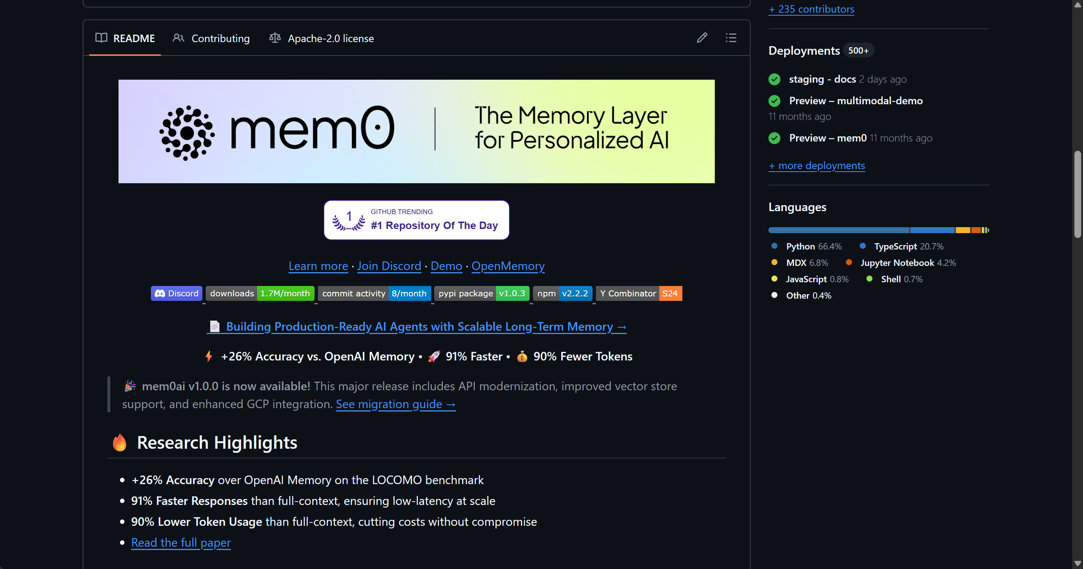
Task: Open the green check beside staging - docs
Action: click(774, 79)
